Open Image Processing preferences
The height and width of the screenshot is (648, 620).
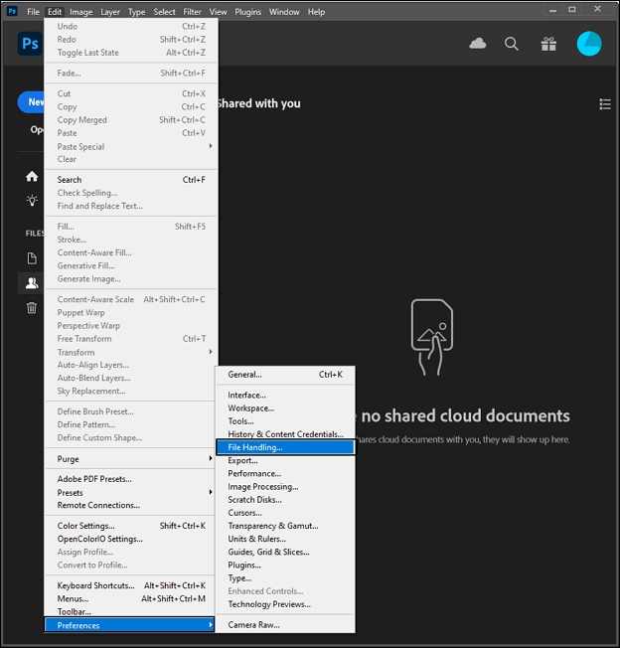[x=285, y=486]
